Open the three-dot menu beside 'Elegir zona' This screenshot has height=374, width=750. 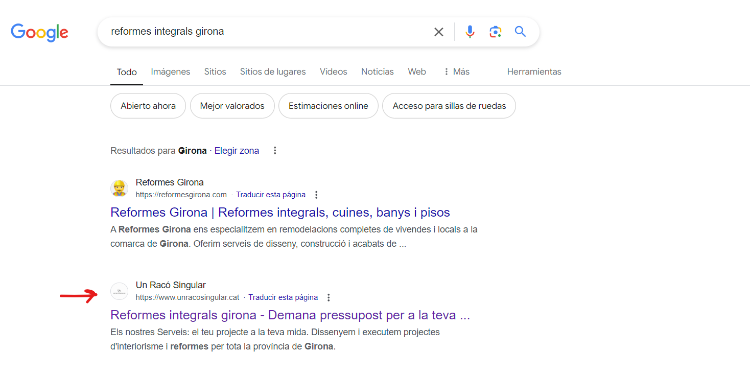pos(275,151)
